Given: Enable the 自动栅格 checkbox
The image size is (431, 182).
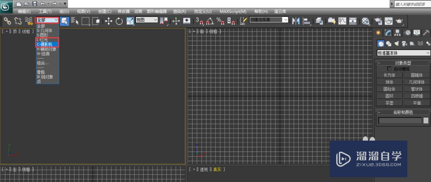Looking at the screenshot, I should click(390, 69).
